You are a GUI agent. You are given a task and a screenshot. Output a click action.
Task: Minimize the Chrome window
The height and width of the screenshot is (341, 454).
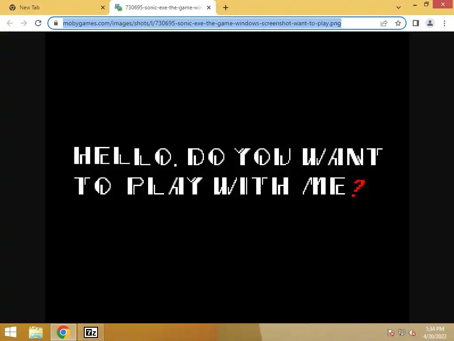(415, 4)
